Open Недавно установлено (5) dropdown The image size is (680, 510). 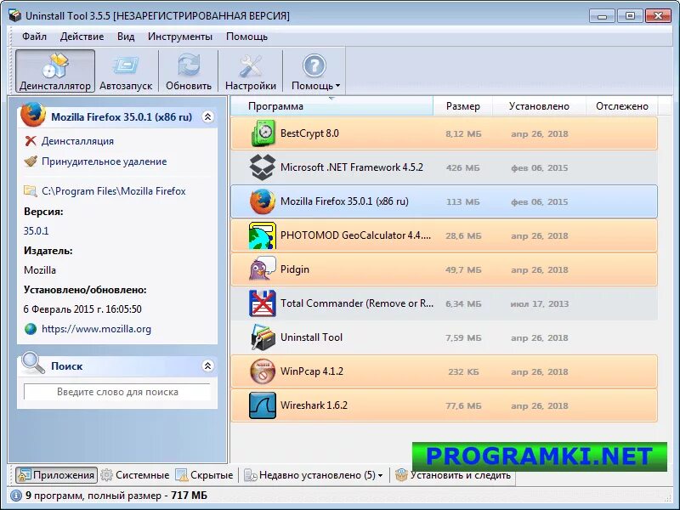pyautogui.click(x=314, y=475)
